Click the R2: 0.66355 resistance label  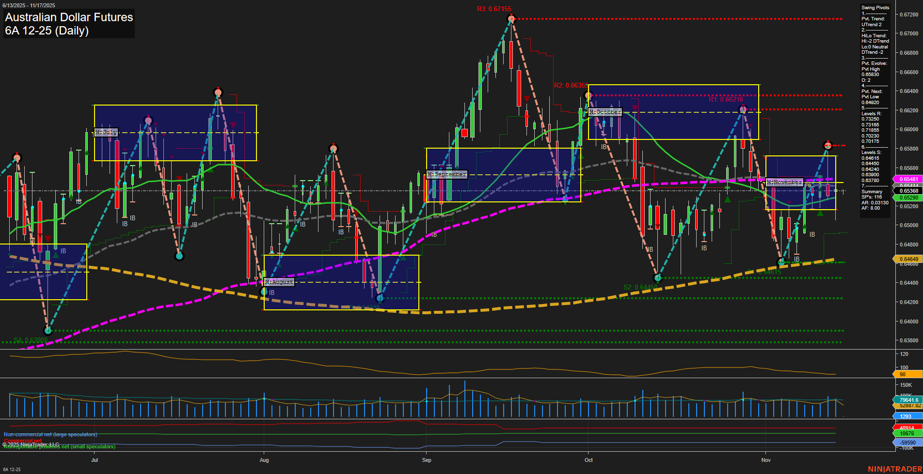[571, 86]
